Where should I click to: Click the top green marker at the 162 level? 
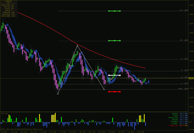(115, 11)
